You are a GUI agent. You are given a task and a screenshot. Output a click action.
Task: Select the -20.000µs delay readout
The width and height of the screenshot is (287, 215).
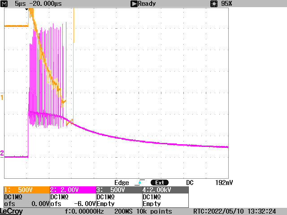coord(46,4)
